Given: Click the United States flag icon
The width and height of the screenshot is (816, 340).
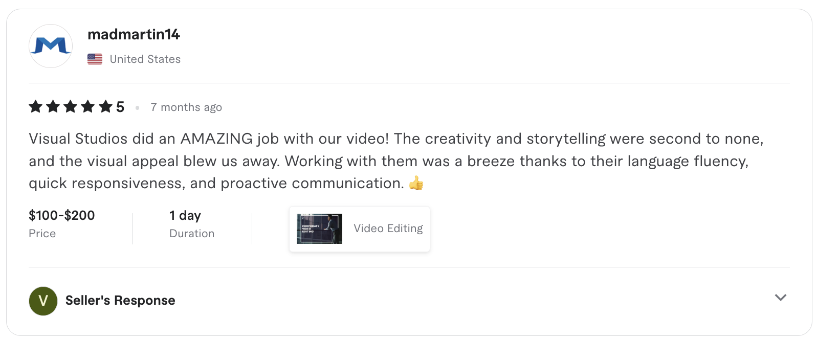Looking at the screenshot, I should coord(95,59).
